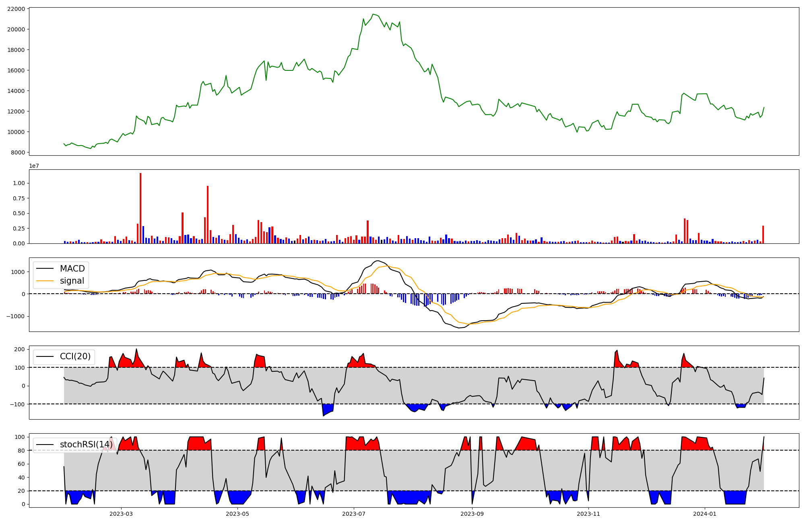This screenshot has height=523, width=805.
Task: Select the CCI(20) legend entry
Action: point(75,356)
